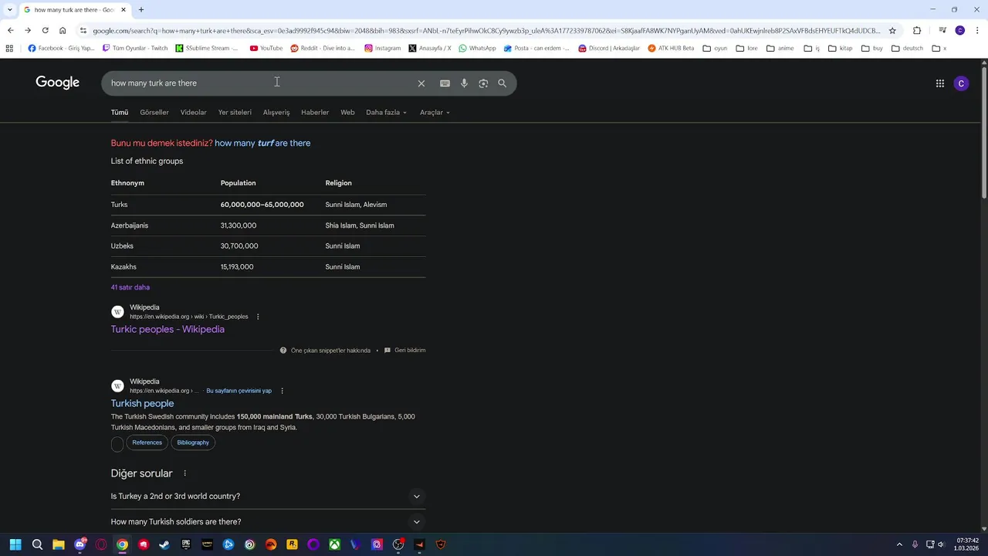Open more options for Turkic peoples result

pos(258,317)
